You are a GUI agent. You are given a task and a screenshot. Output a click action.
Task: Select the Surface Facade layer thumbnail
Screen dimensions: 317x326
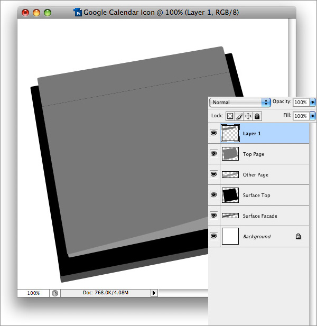pyautogui.click(x=230, y=216)
